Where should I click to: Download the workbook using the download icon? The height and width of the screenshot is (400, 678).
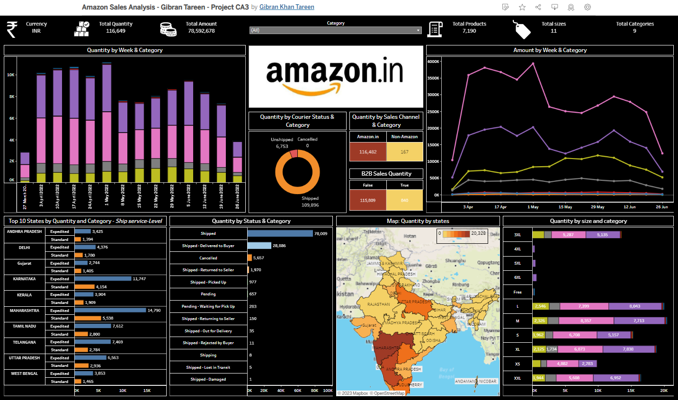(554, 7)
